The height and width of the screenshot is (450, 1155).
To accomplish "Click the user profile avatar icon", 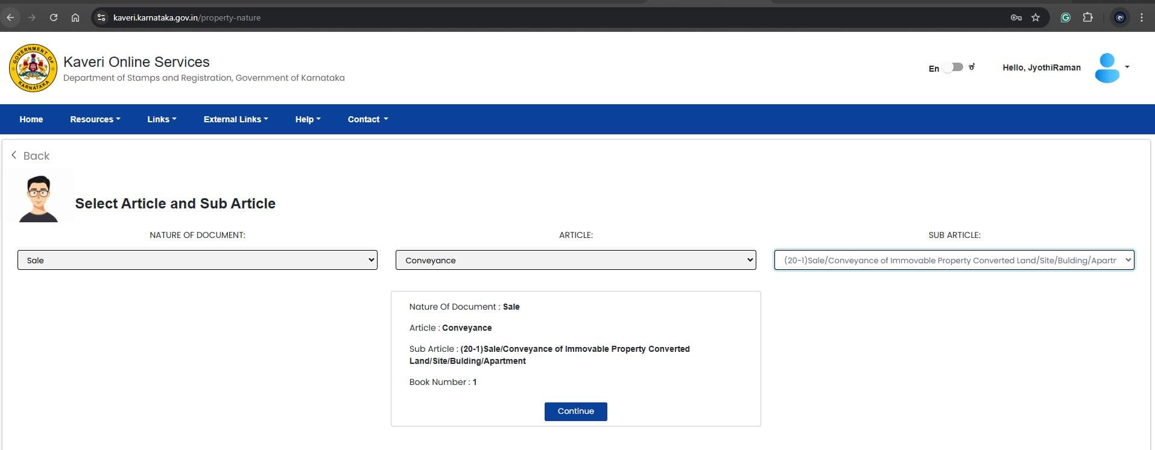I will [x=1107, y=68].
